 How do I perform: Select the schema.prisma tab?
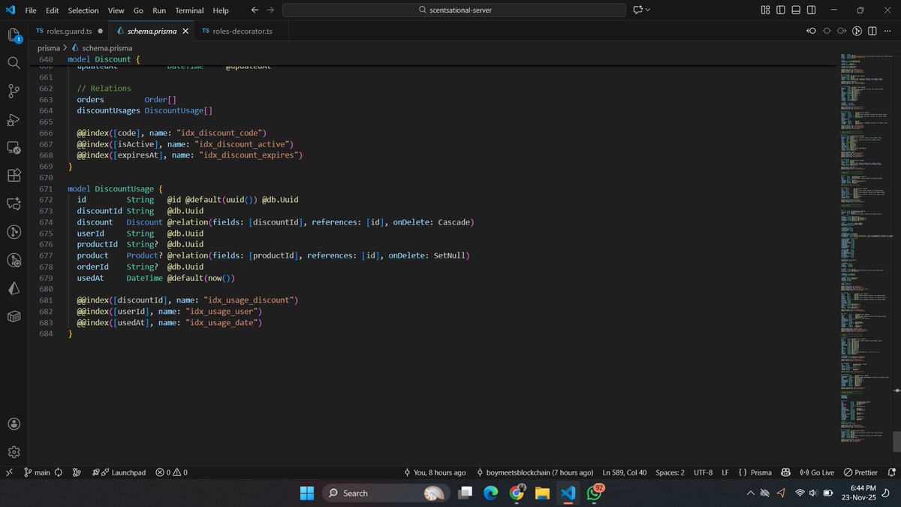(x=152, y=31)
